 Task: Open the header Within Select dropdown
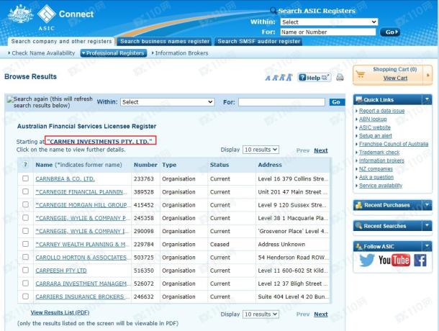pyautogui.click(x=329, y=22)
